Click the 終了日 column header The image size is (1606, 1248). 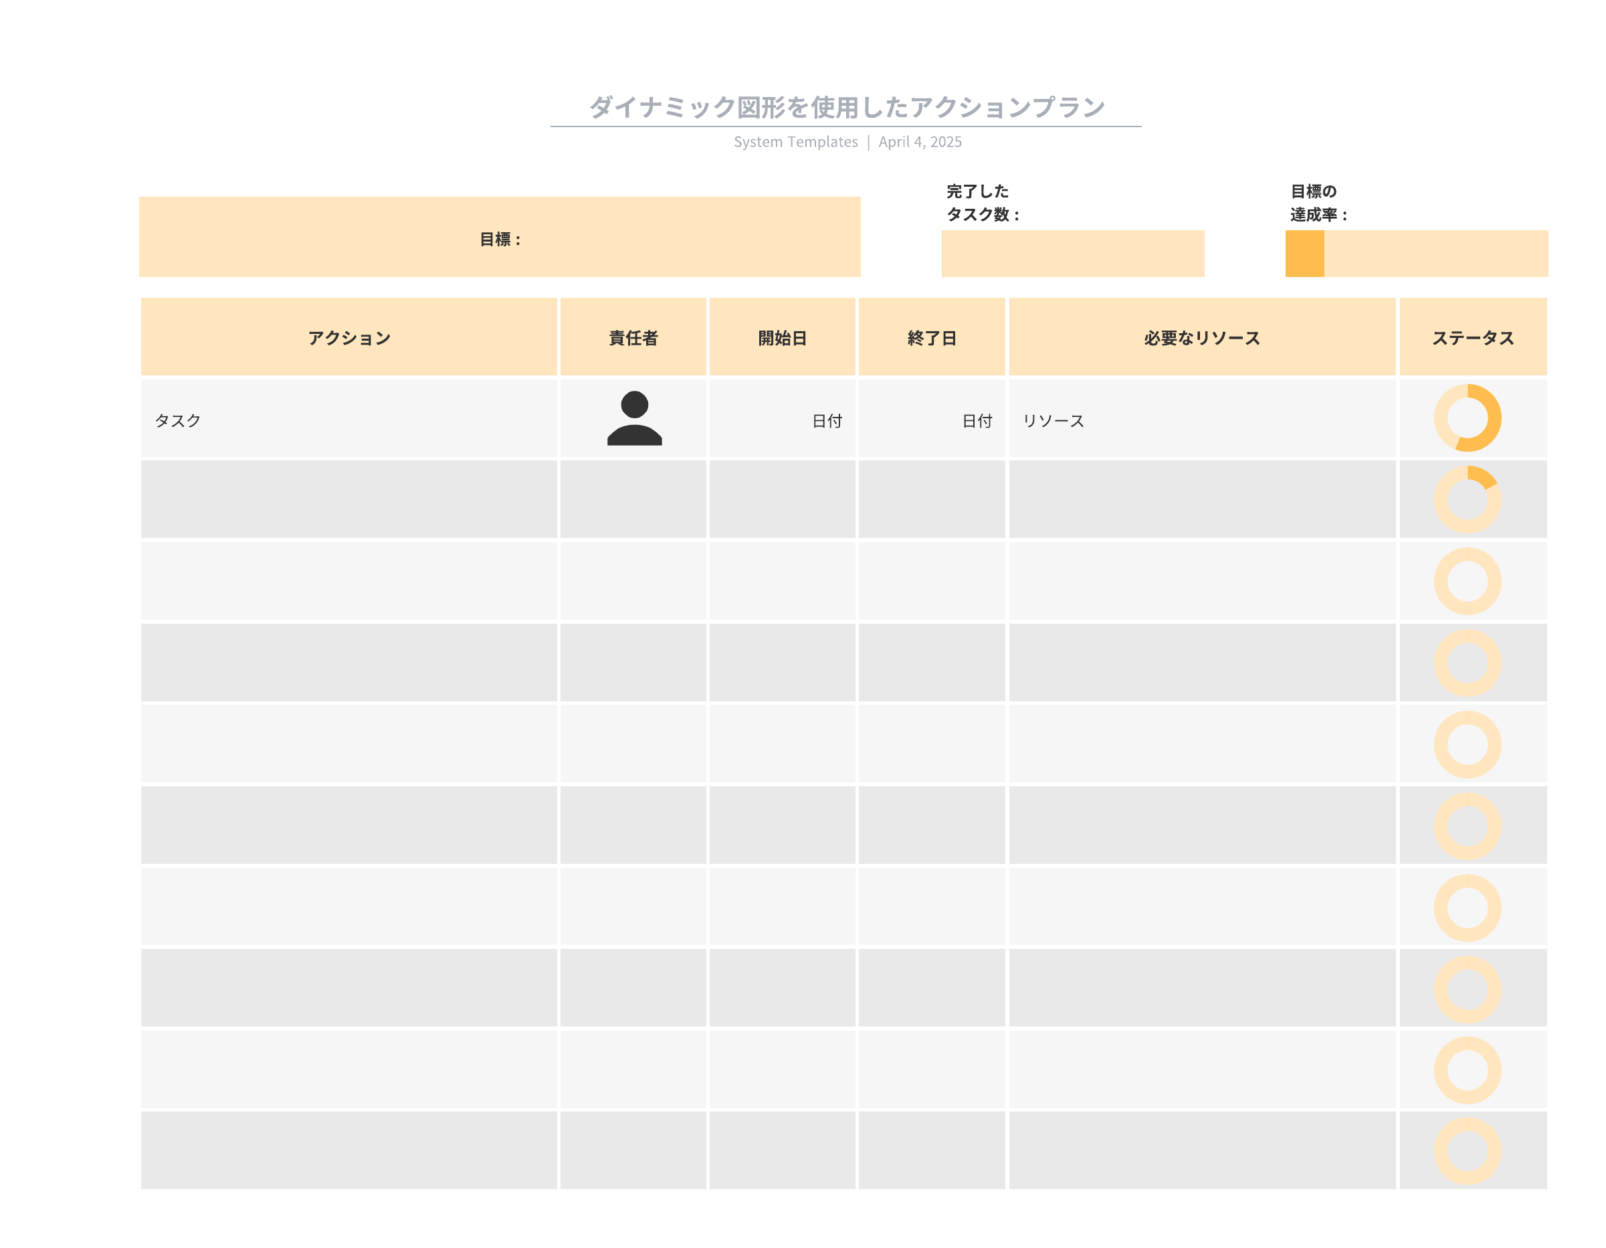[931, 337]
